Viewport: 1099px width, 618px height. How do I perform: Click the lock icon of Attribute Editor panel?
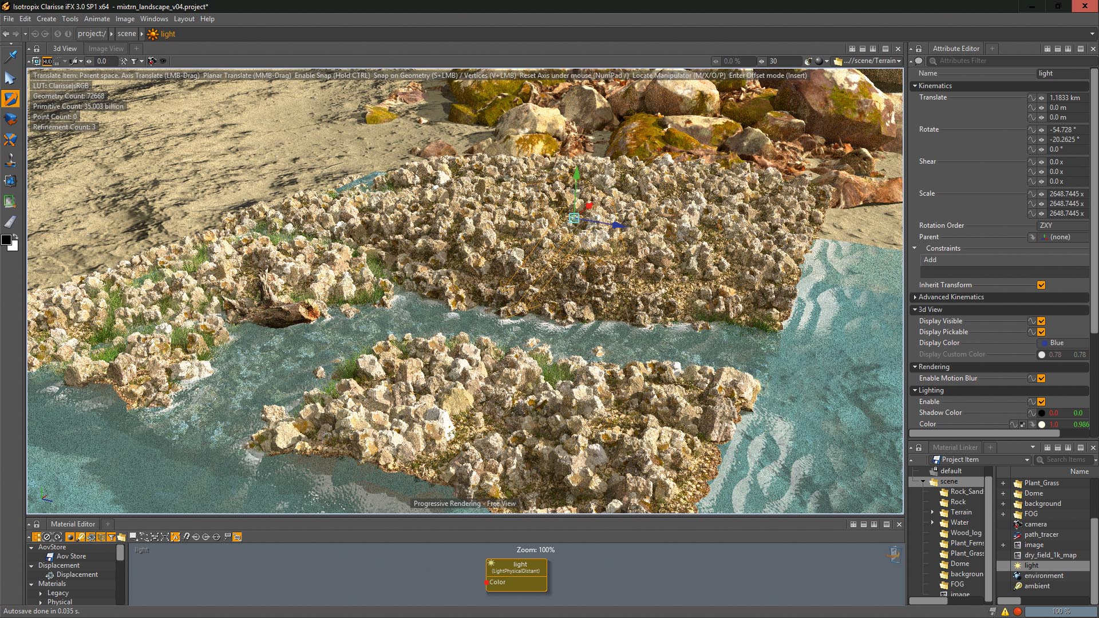919,49
